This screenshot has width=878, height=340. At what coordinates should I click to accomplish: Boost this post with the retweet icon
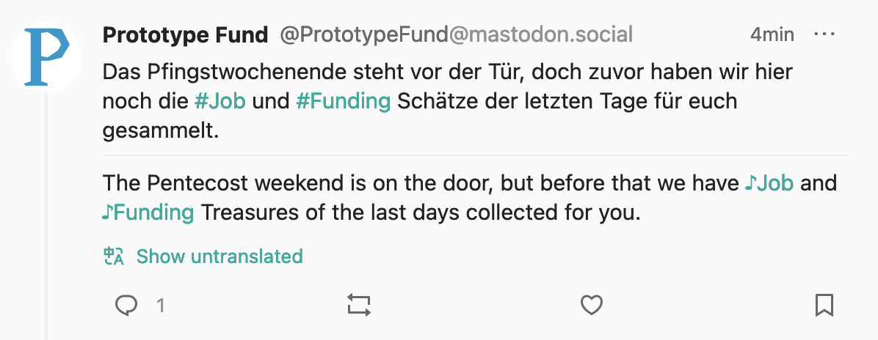coord(358,306)
